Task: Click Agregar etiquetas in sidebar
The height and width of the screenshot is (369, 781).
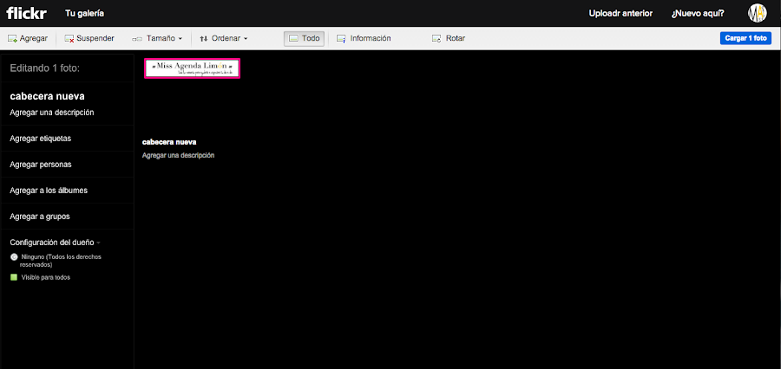Action: (40, 139)
